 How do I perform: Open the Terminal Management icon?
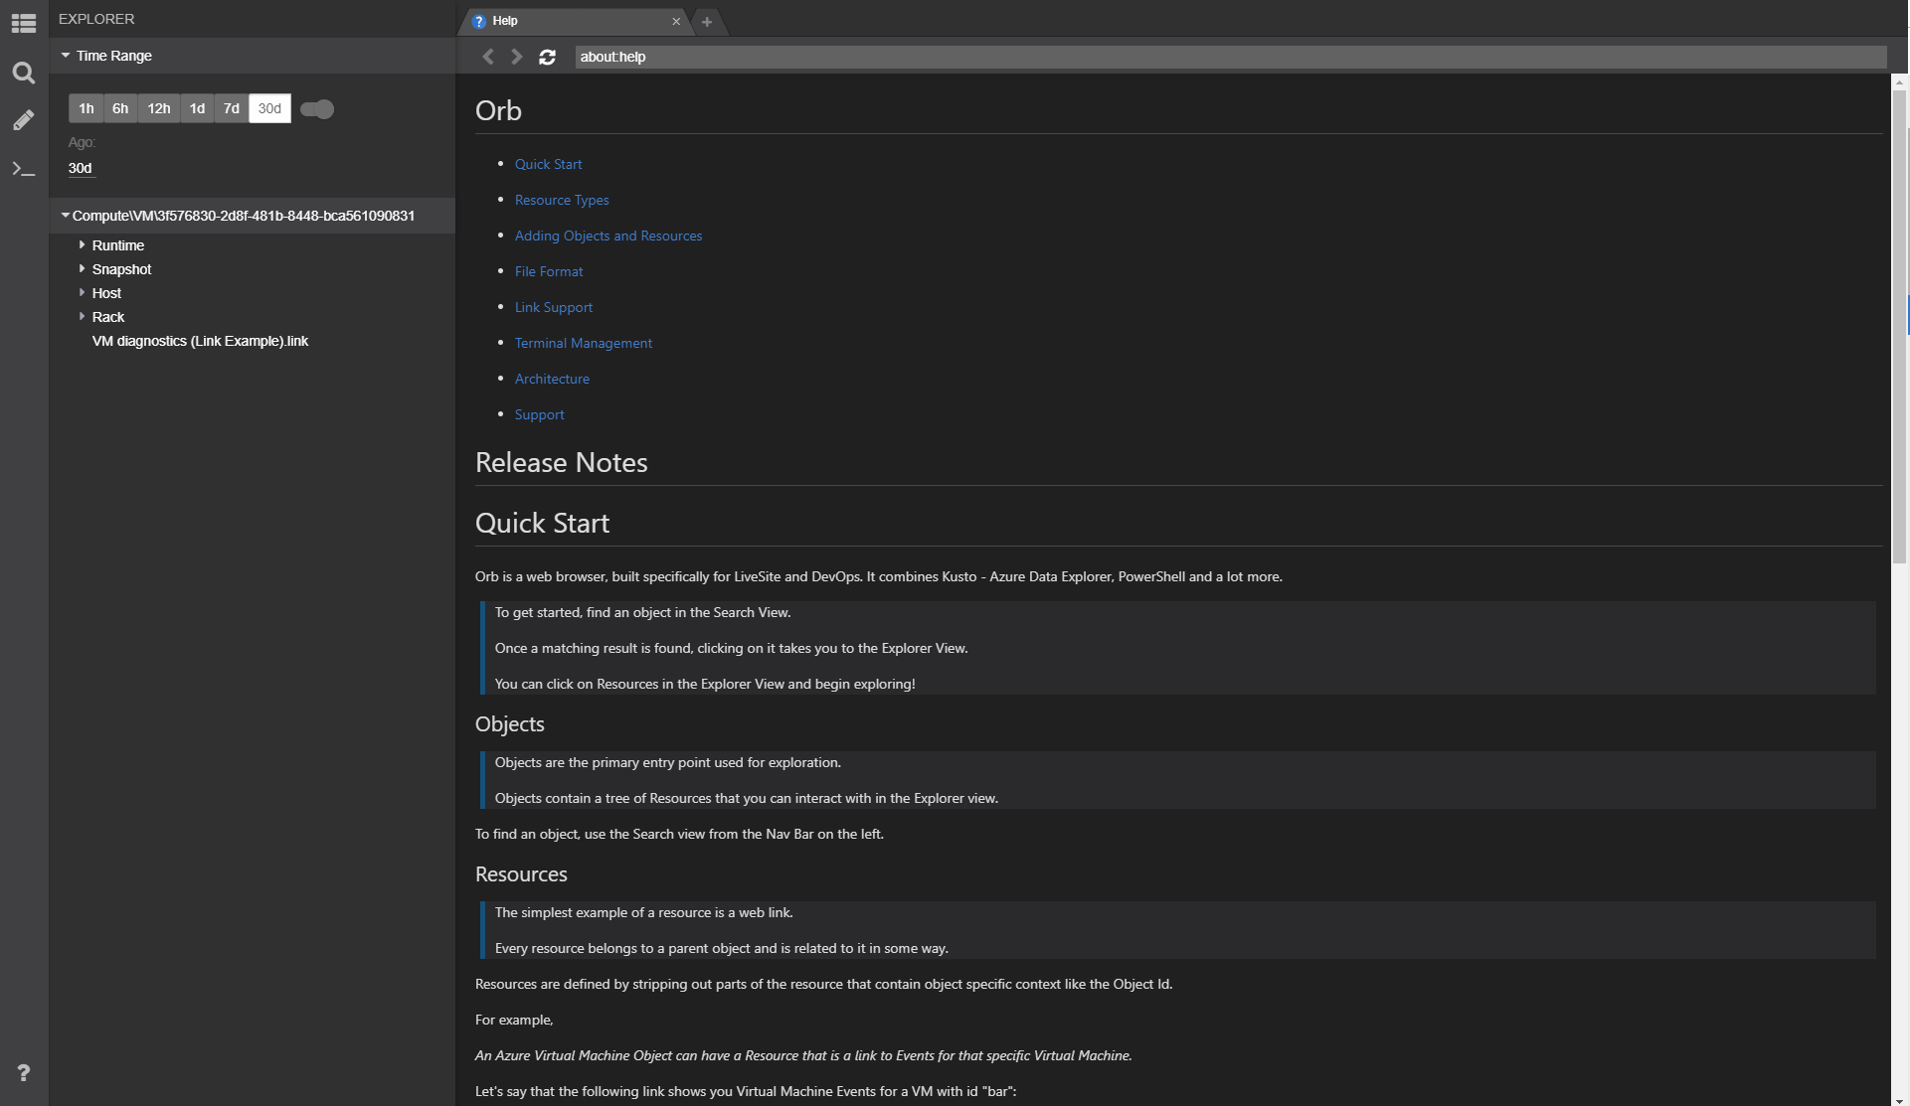[x=23, y=169]
